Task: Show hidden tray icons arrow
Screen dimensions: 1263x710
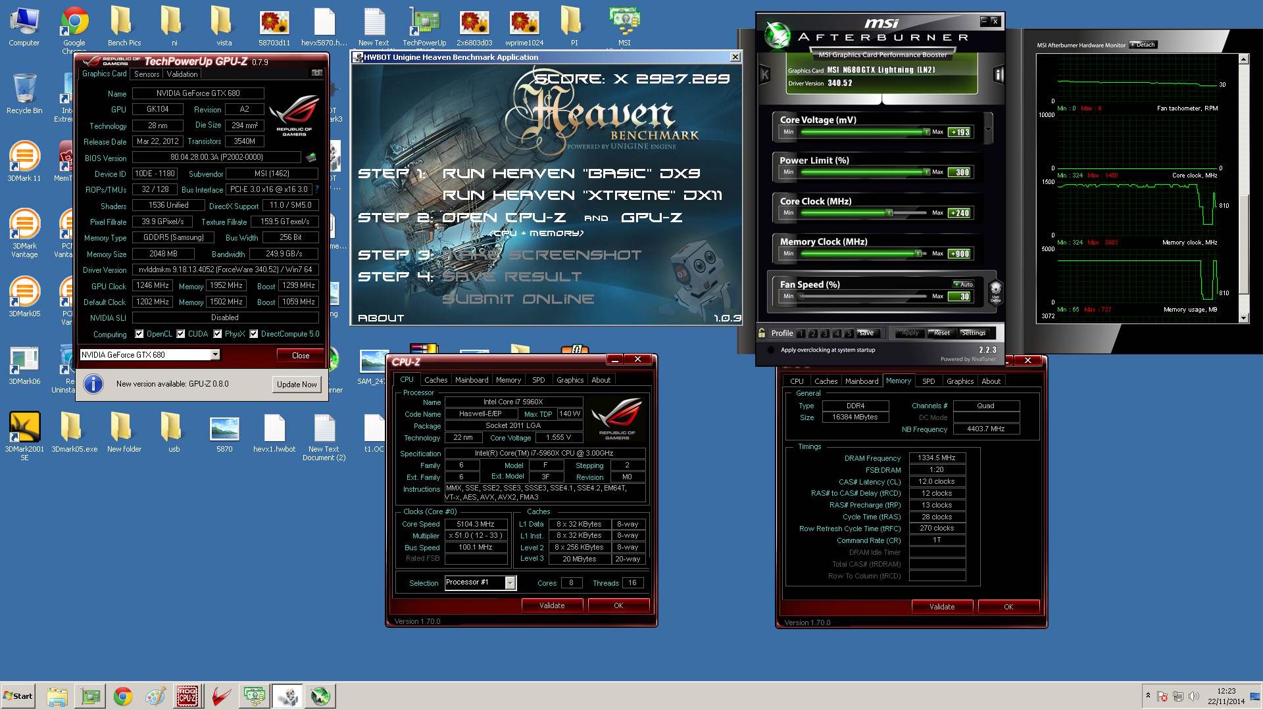Action: [x=1148, y=696]
